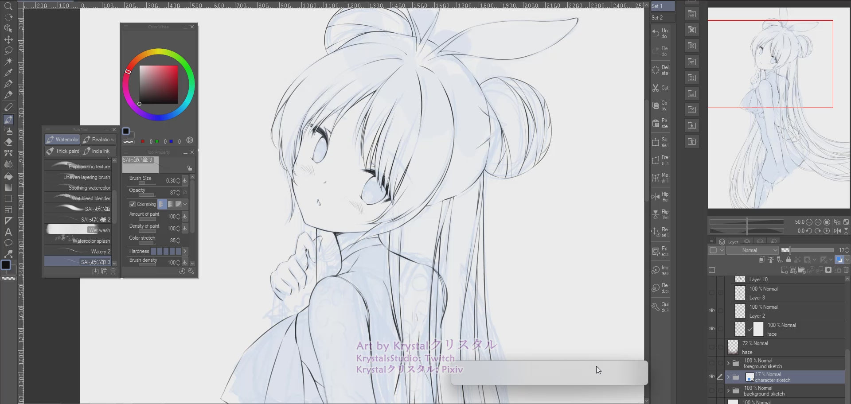Screen dimensions: 851x404
Task: Hide the face layer
Action: (x=712, y=329)
